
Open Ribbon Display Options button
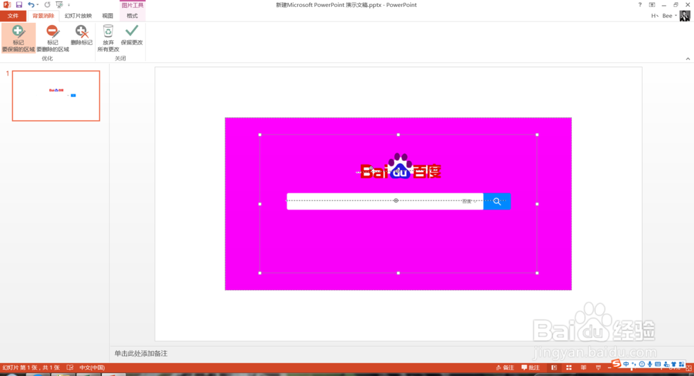point(652,5)
